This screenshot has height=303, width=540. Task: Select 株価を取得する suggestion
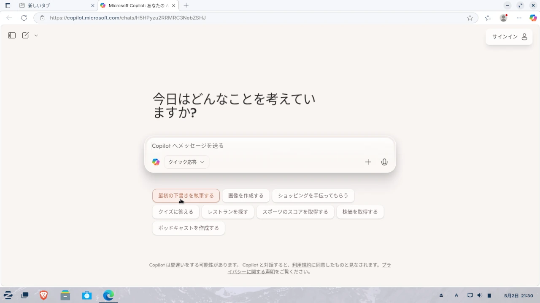coord(360,212)
